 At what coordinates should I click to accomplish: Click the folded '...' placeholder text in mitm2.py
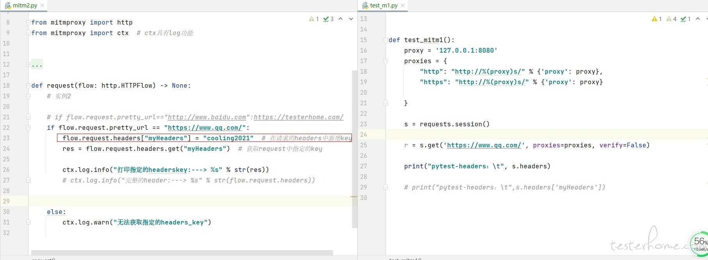tap(37, 64)
